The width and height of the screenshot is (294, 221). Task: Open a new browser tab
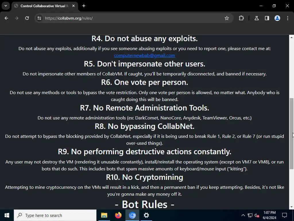click(x=84, y=6)
